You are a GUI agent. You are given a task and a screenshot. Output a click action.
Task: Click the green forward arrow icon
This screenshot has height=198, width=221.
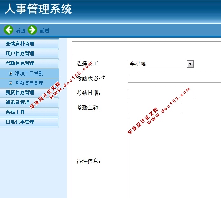[32, 30]
